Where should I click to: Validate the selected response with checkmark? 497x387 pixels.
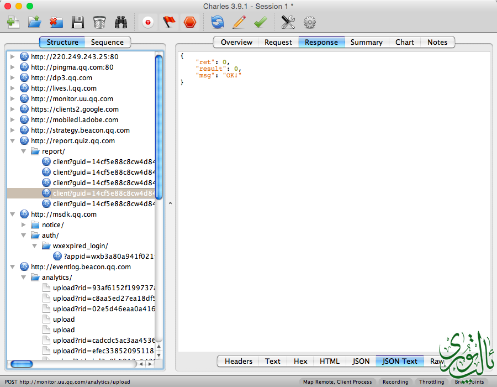(x=260, y=22)
